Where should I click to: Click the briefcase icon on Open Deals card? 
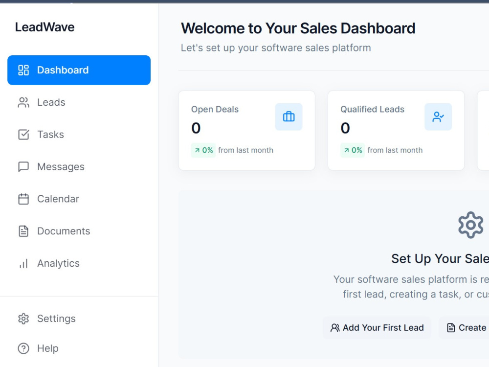pyautogui.click(x=289, y=117)
